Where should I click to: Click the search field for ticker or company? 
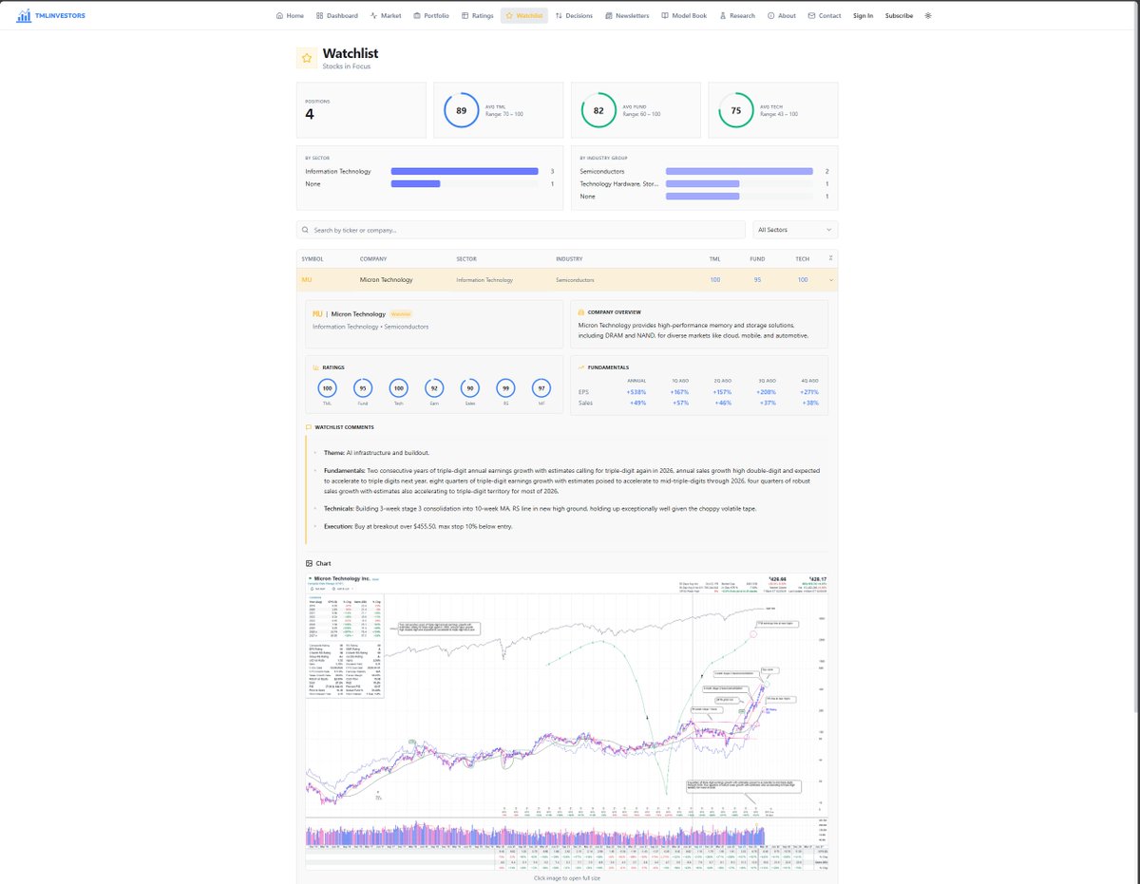(x=521, y=230)
